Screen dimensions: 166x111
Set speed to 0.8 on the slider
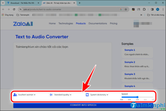(122, 97)
